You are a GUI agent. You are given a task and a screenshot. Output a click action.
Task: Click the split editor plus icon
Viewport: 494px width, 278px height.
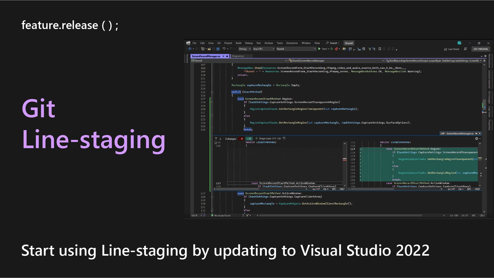[x=484, y=61]
